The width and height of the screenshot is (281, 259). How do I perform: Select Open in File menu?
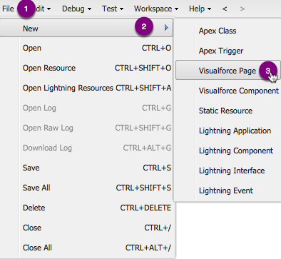coord(97,48)
